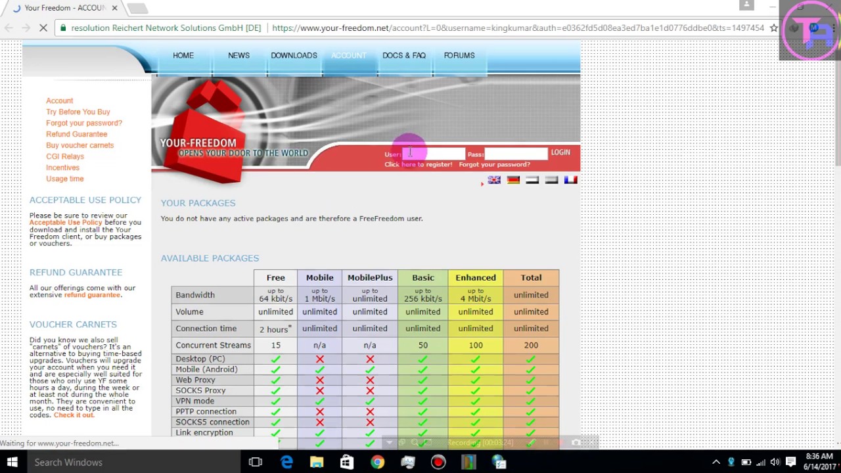Open the Buy voucher carnets link
Screen dimensions: 841x473
coord(80,145)
